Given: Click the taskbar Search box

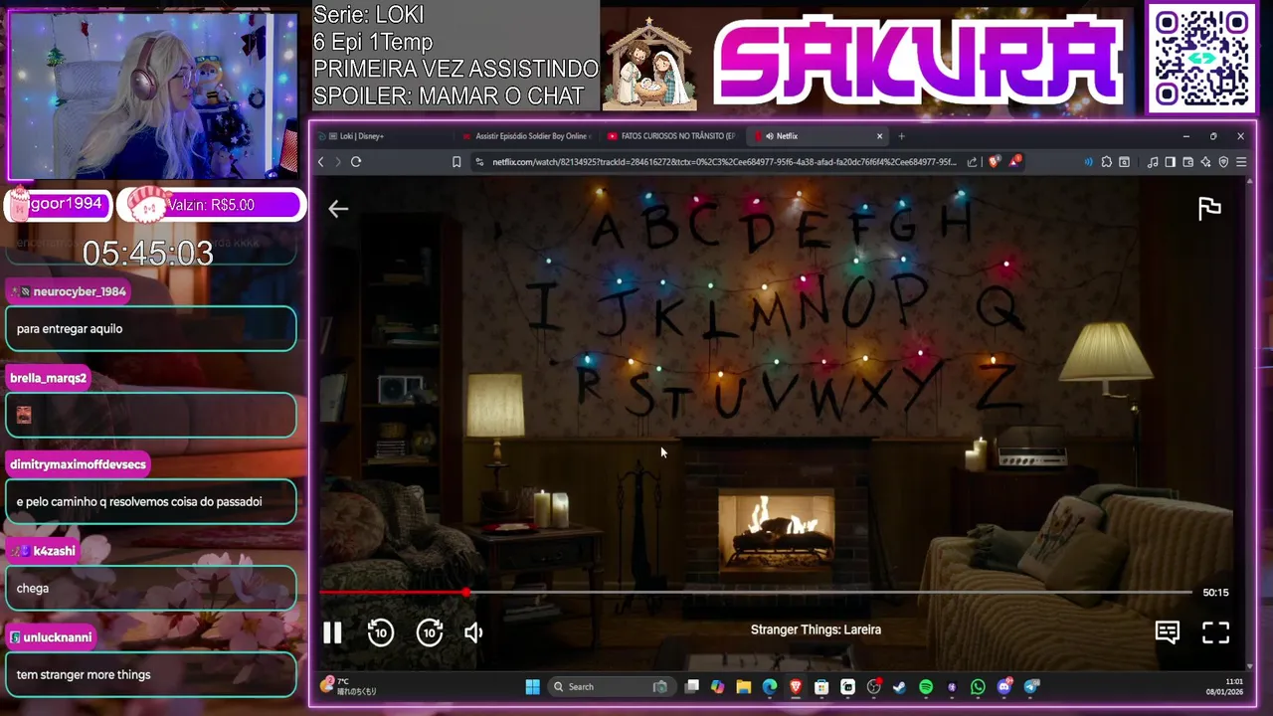Looking at the screenshot, I should click(611, 687).
